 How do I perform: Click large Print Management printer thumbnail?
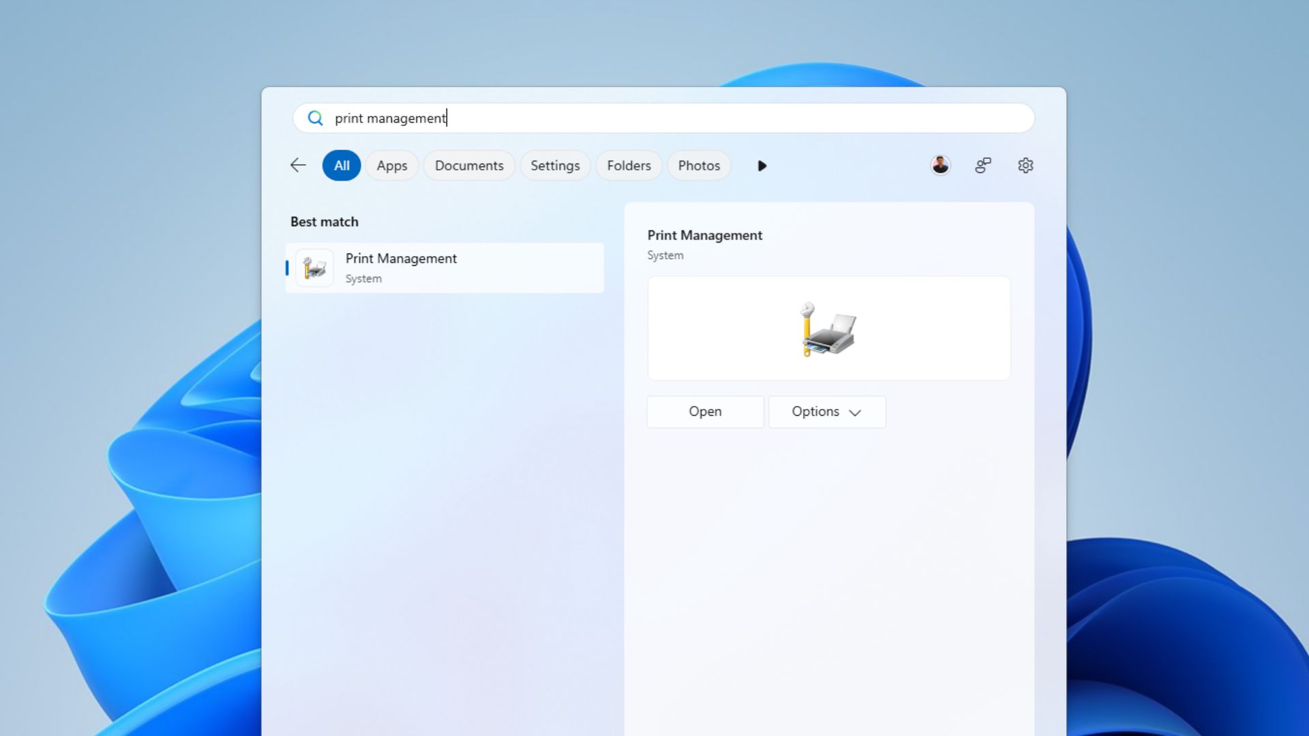tap(828, 329)
